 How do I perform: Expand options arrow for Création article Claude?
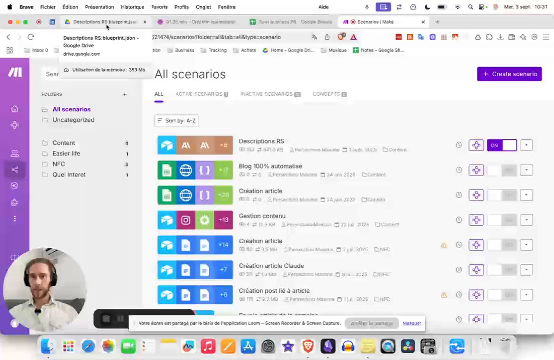[526, 270]
